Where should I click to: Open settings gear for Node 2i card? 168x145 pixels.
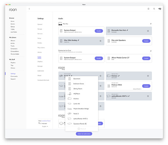point(100,76)
